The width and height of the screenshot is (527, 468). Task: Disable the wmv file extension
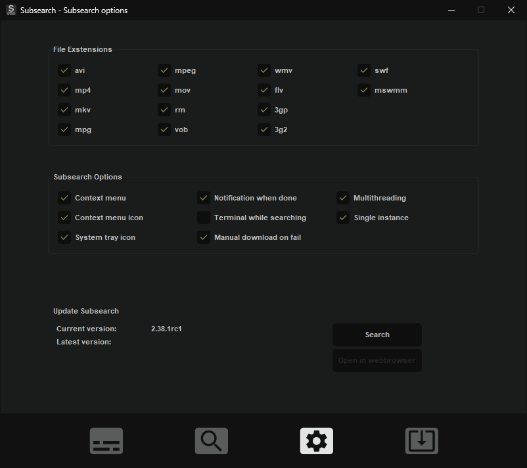click(x=264, y=70)
